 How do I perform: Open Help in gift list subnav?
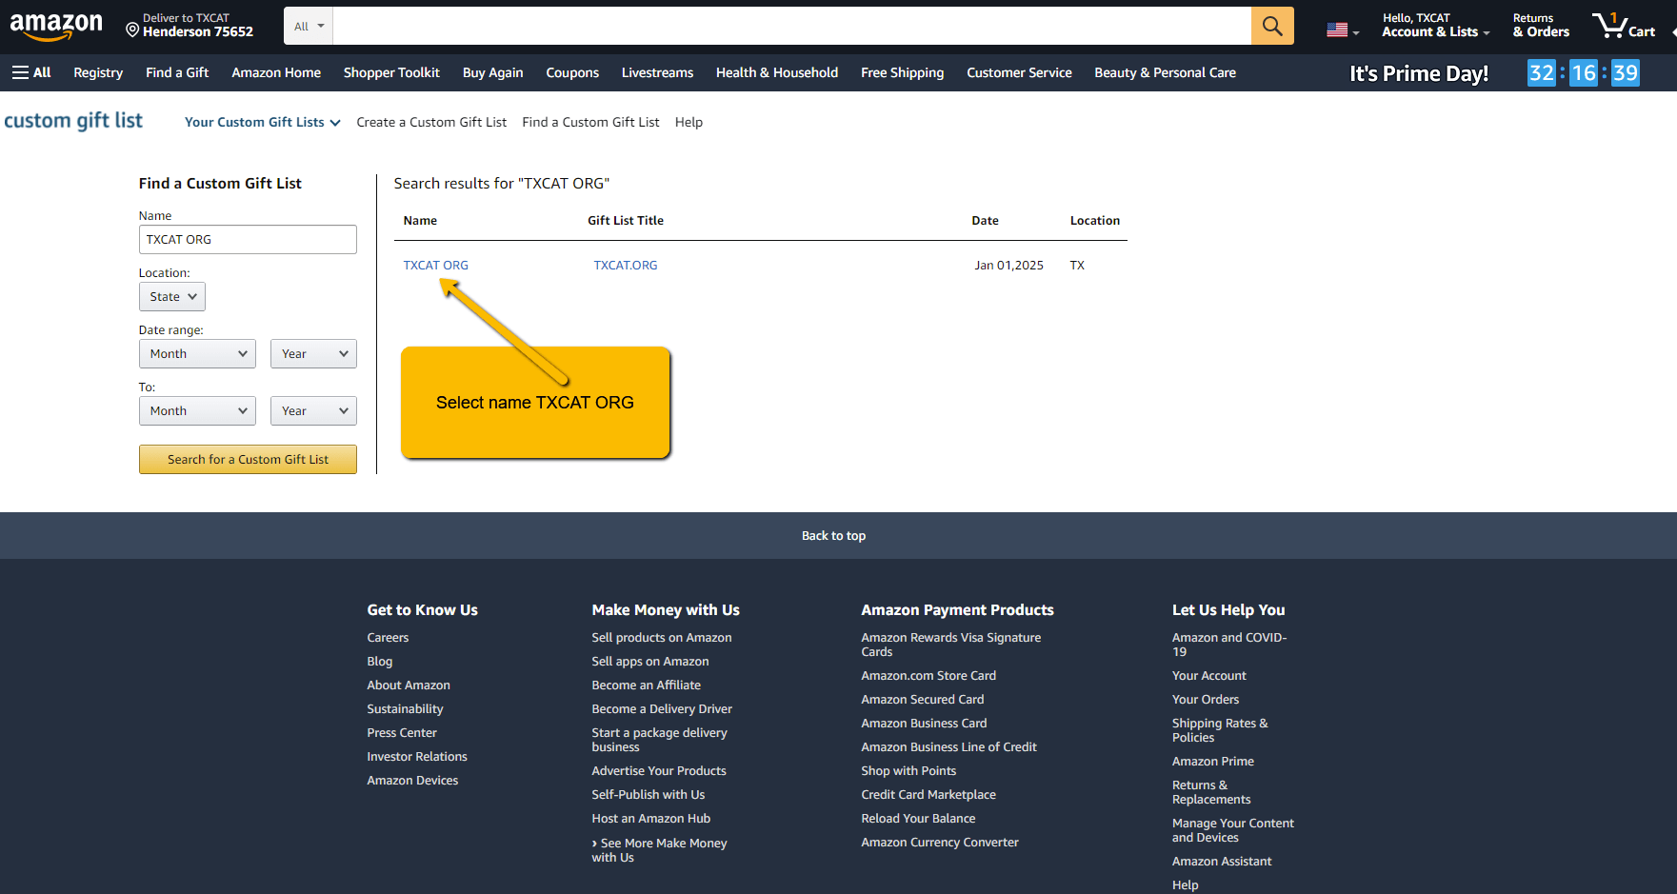[x=689, y=122]
